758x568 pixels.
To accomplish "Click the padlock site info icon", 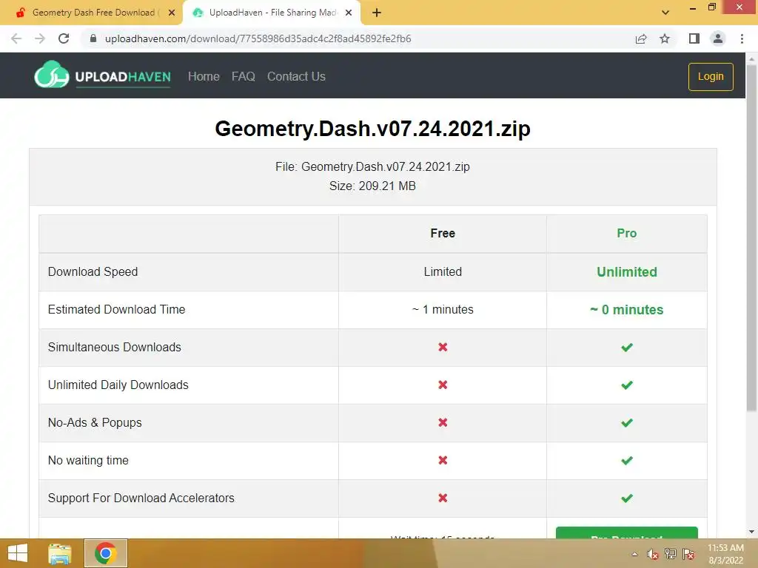I will point(93,38).
